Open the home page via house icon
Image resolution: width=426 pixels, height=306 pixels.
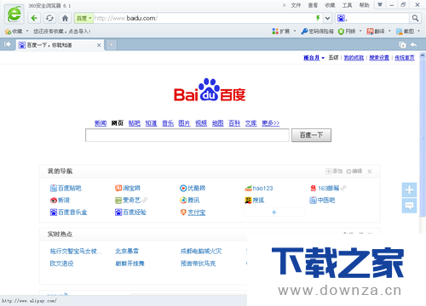65,19
